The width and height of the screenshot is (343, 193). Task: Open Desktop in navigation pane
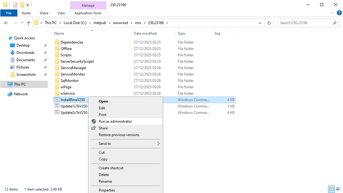(x=23, y=45)
